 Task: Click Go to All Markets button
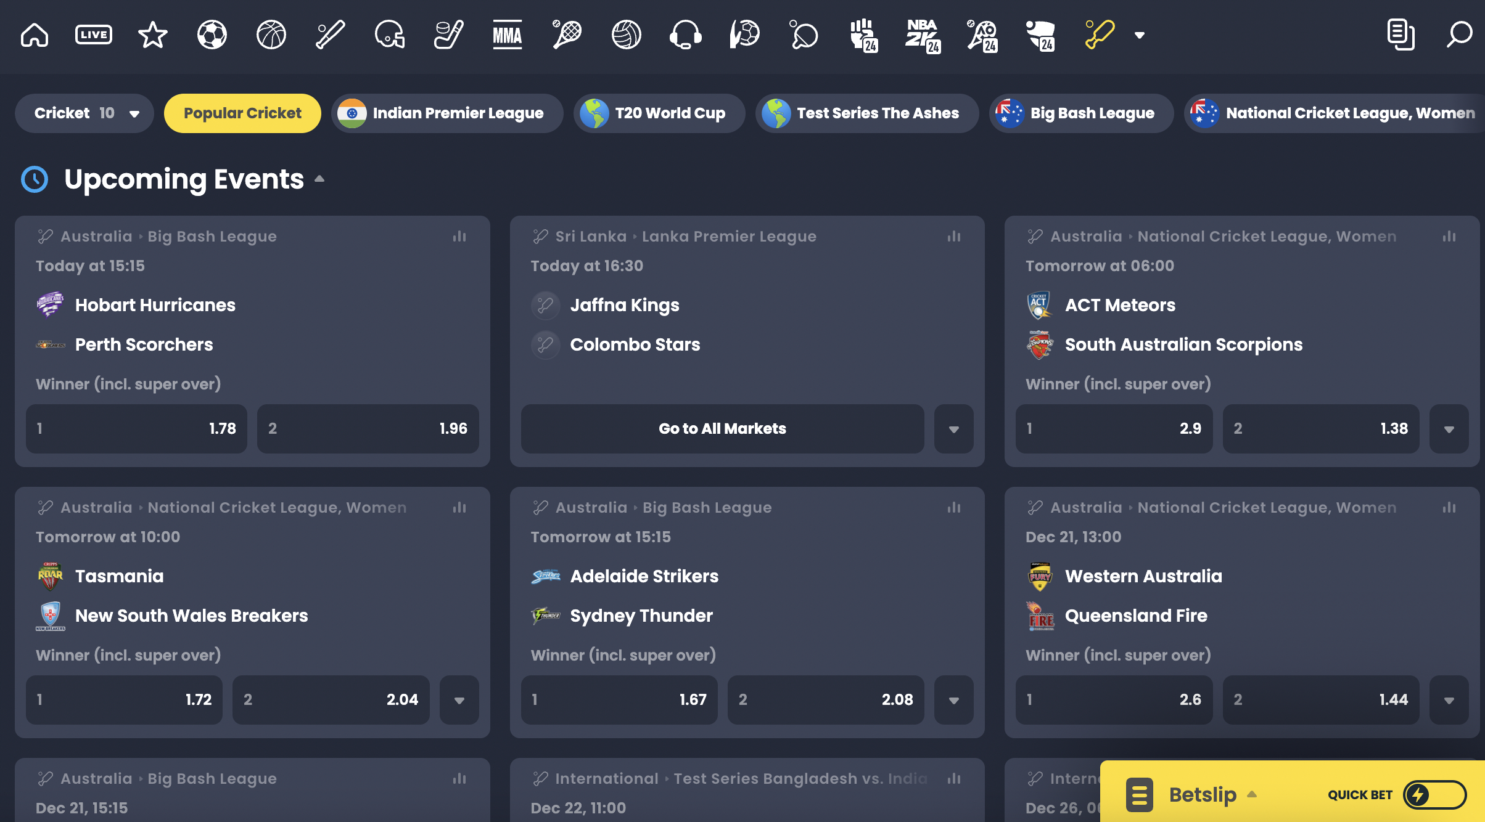pos(722,429)
